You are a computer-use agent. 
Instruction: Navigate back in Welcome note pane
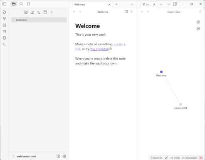click(x=74, y=12)
